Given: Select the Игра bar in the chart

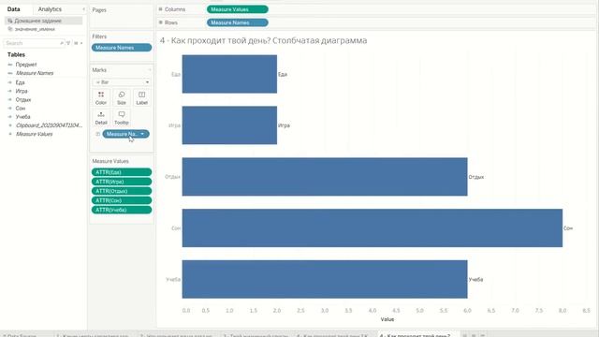Looking at the screenshot, I should 229,125.
